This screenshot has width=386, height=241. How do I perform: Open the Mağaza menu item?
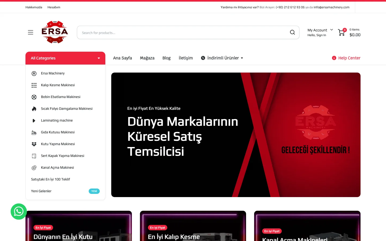[147, 58]
